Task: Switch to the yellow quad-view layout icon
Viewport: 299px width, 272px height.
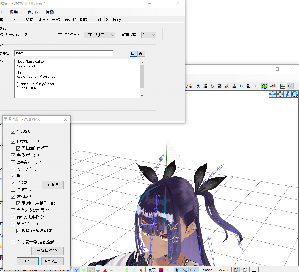Action: [283, 86]
